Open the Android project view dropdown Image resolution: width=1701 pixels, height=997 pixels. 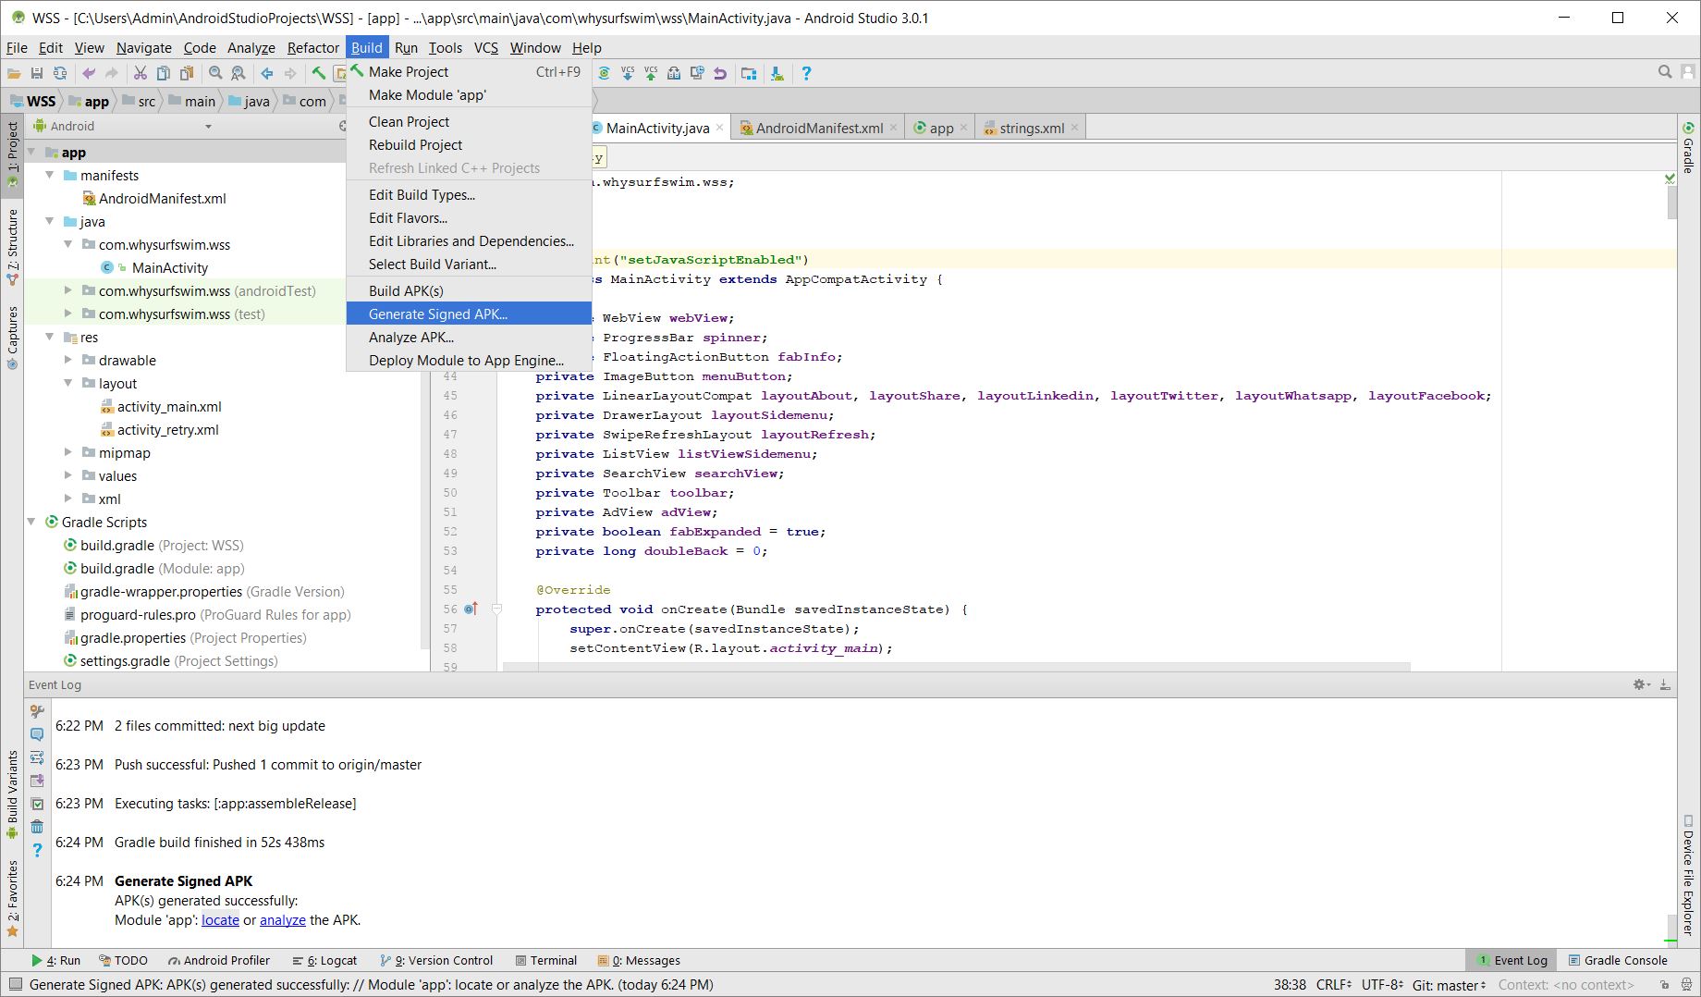click(208, 127)
